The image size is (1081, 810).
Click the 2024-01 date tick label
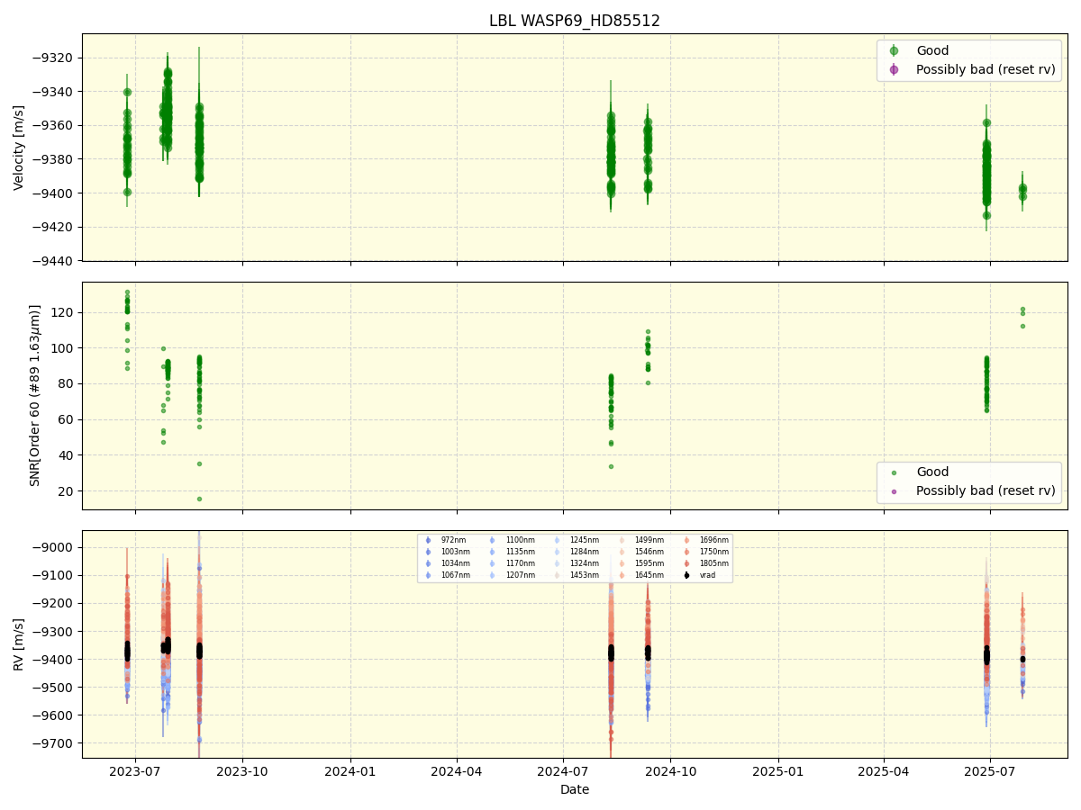click(350, 771)
